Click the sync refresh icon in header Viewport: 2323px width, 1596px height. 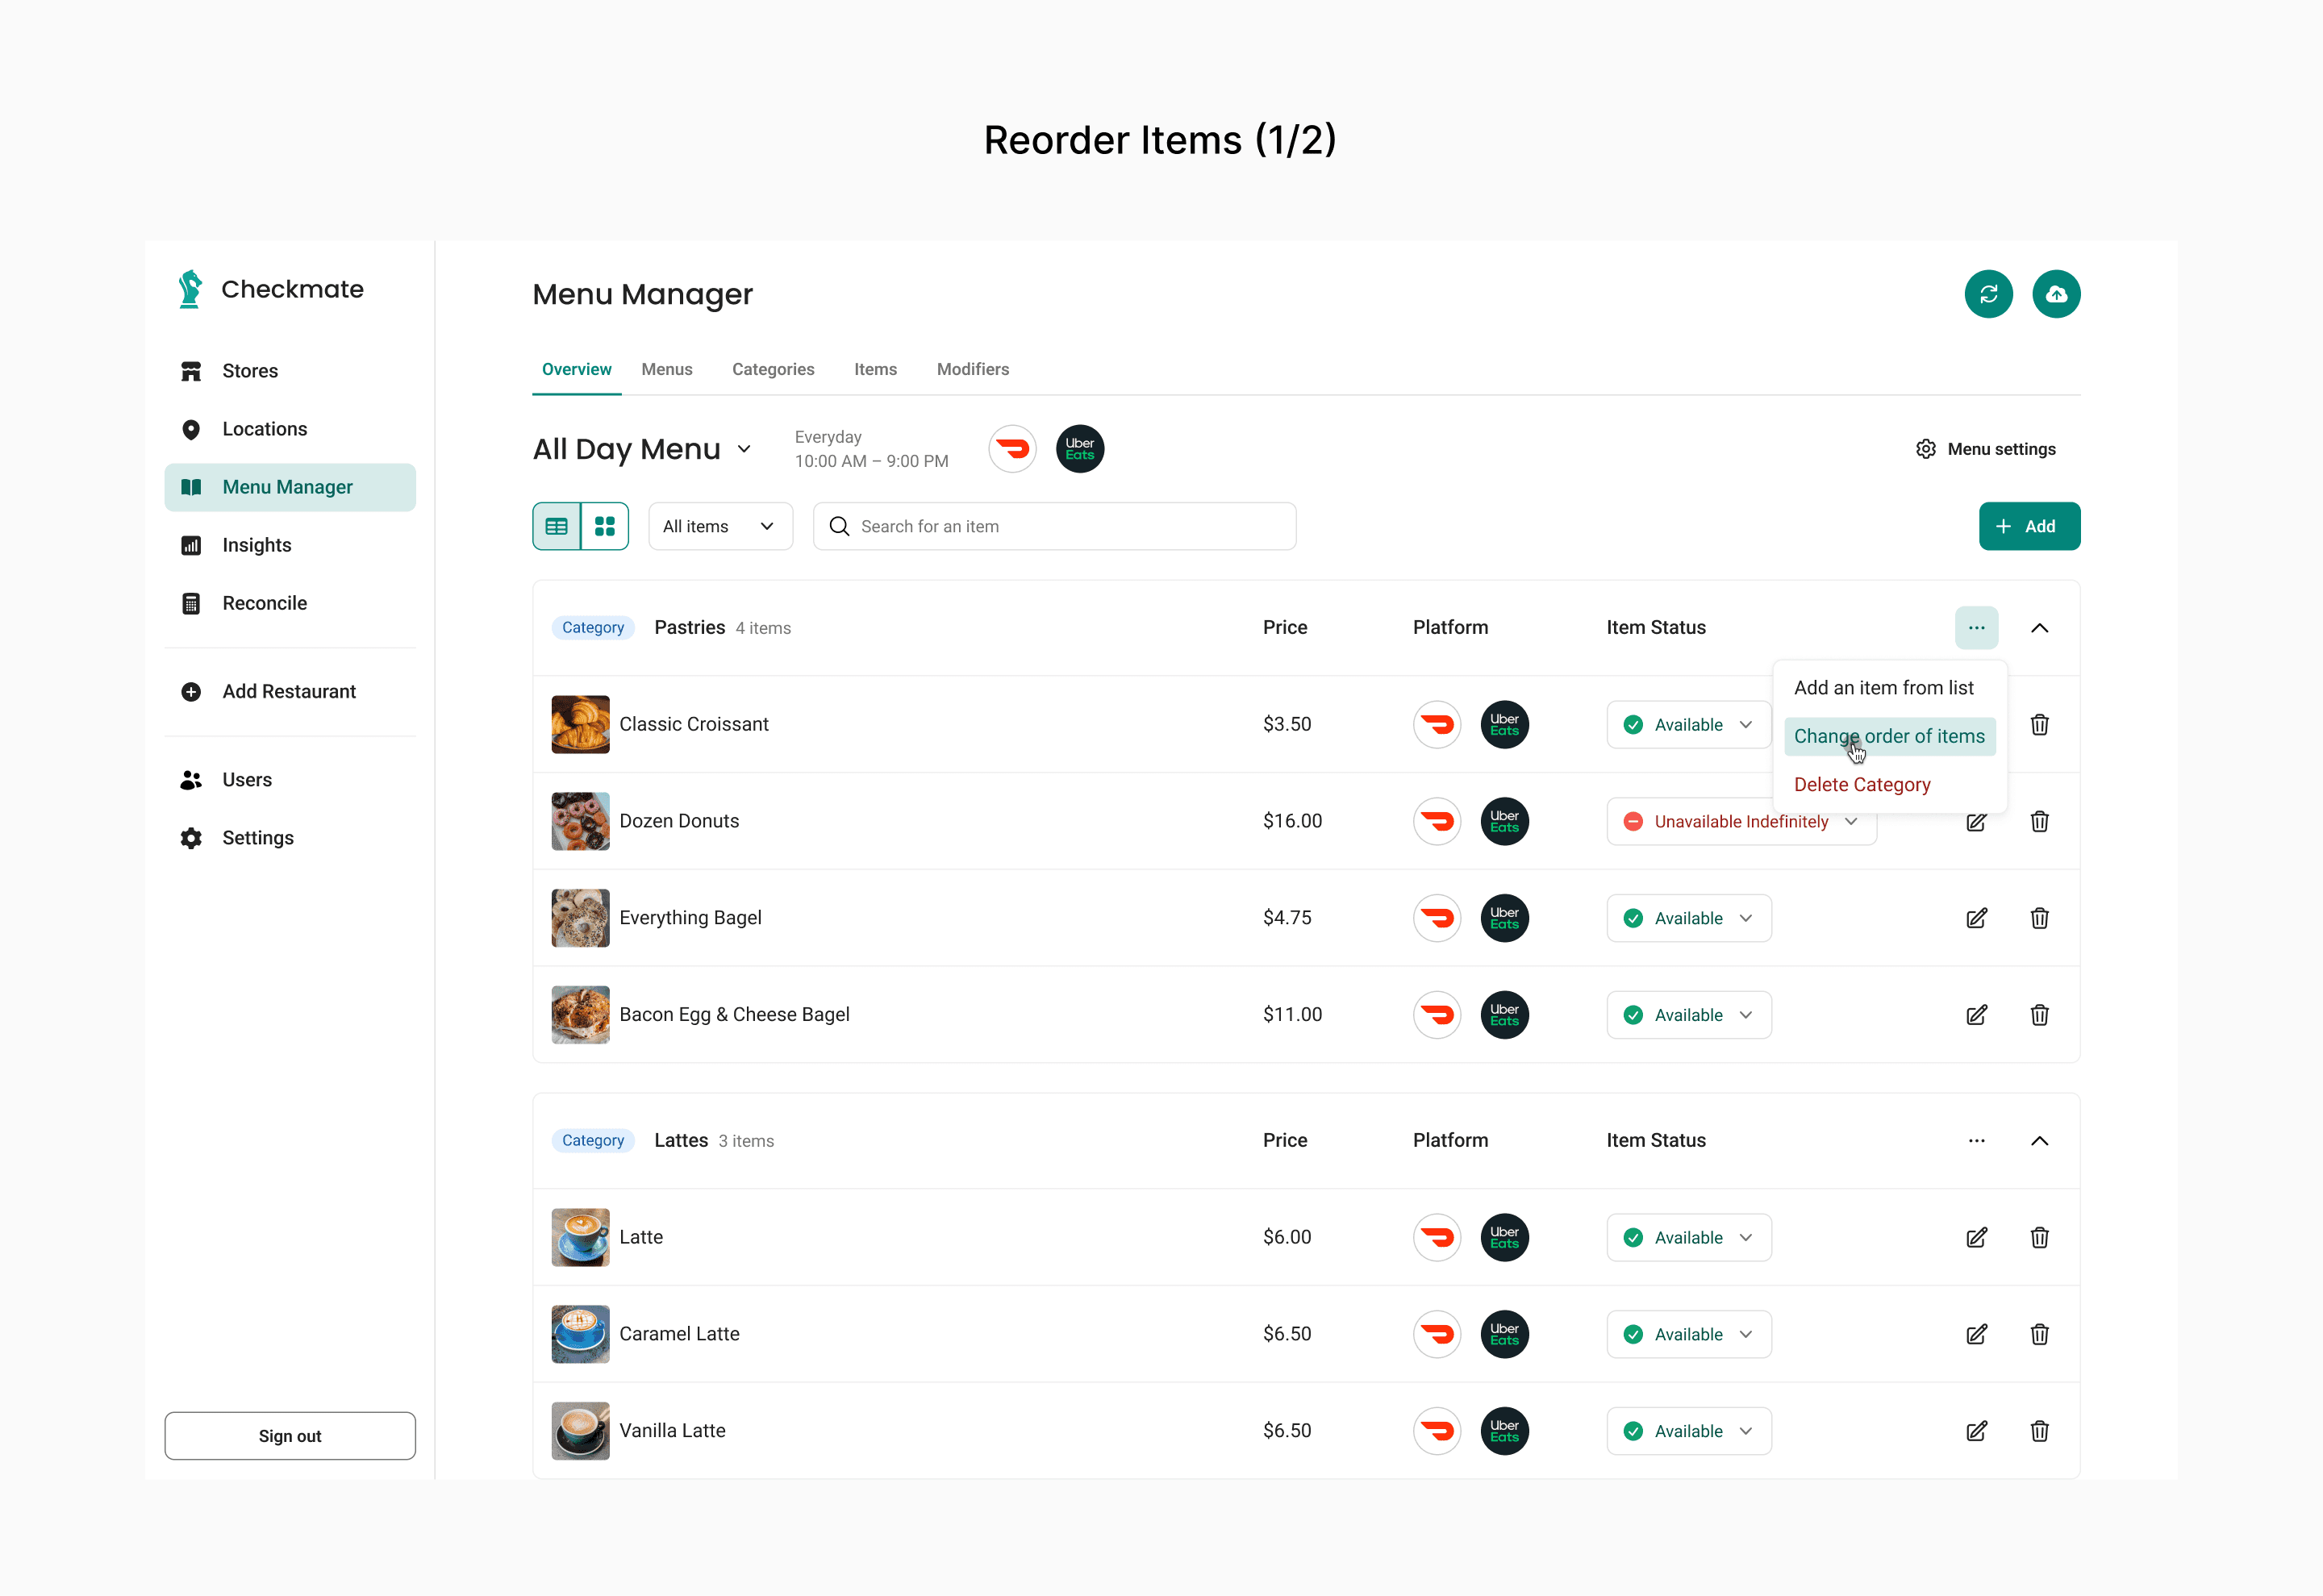(1988, 294)
